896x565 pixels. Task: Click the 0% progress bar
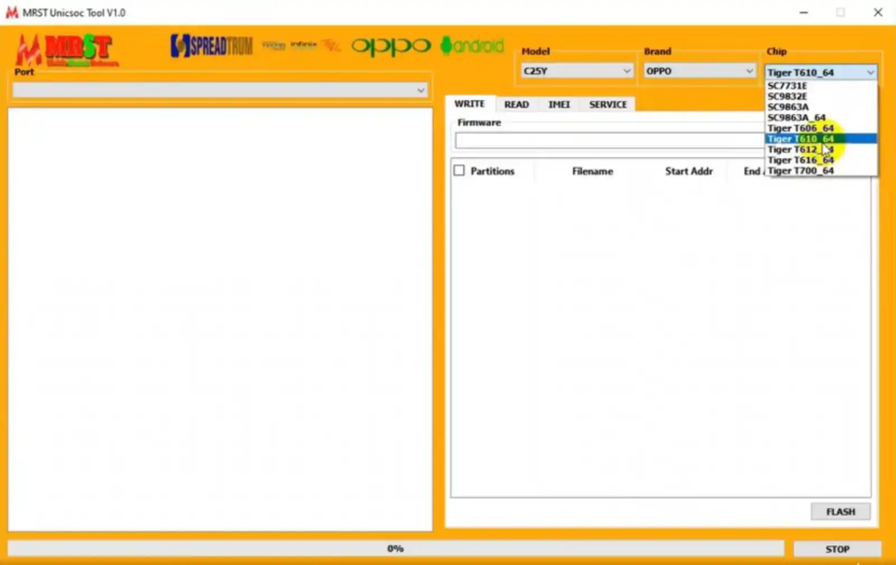click(395, 549)
